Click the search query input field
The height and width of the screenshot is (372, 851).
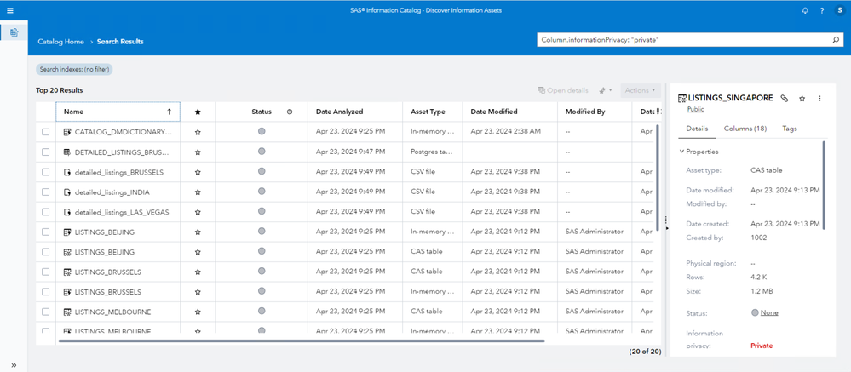681,40
